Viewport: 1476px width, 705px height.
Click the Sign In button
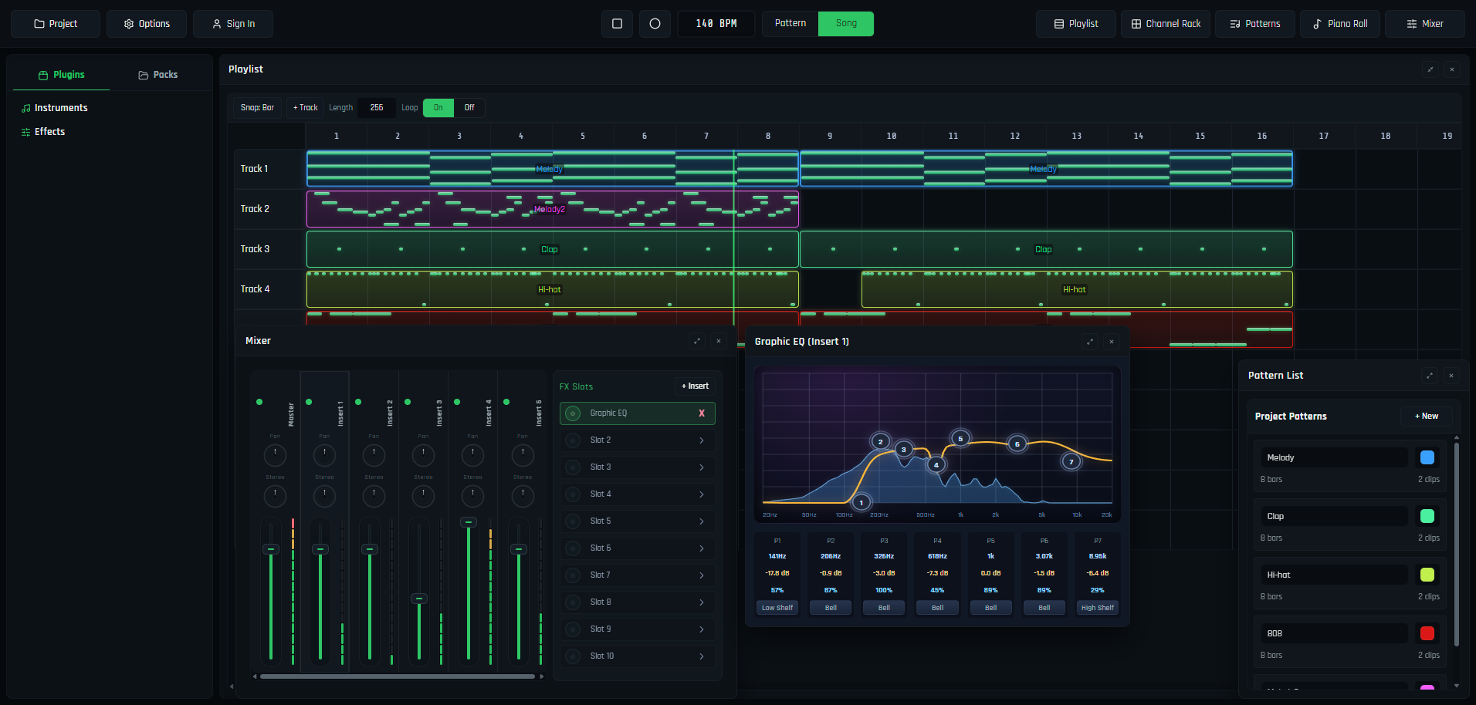coord(233,24)
